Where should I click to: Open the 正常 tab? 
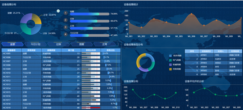[104, 44]
